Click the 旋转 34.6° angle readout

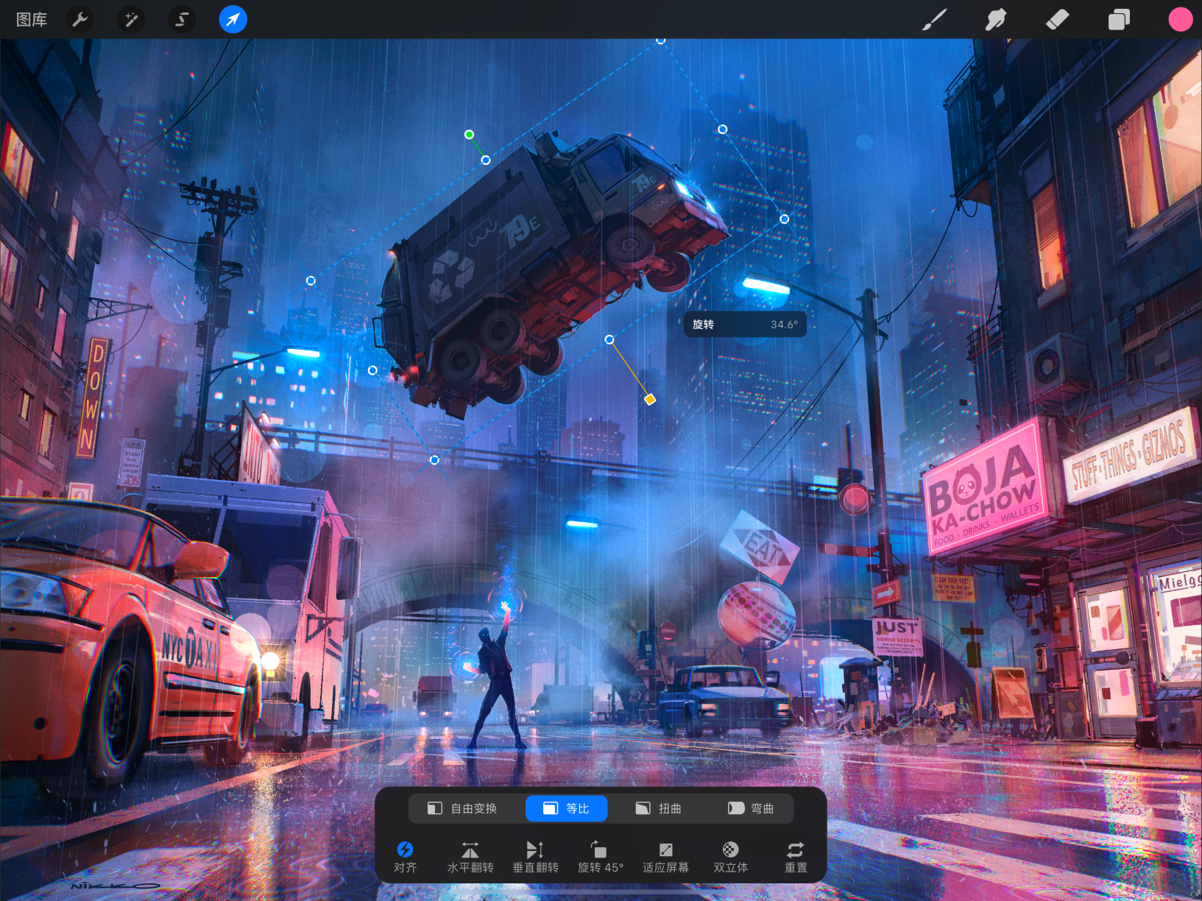pyautogui.click(x=745, y=325)
